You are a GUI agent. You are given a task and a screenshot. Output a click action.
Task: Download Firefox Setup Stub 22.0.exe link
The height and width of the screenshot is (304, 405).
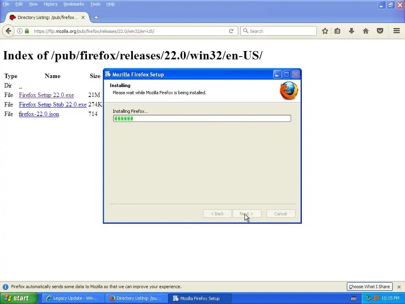53,104
